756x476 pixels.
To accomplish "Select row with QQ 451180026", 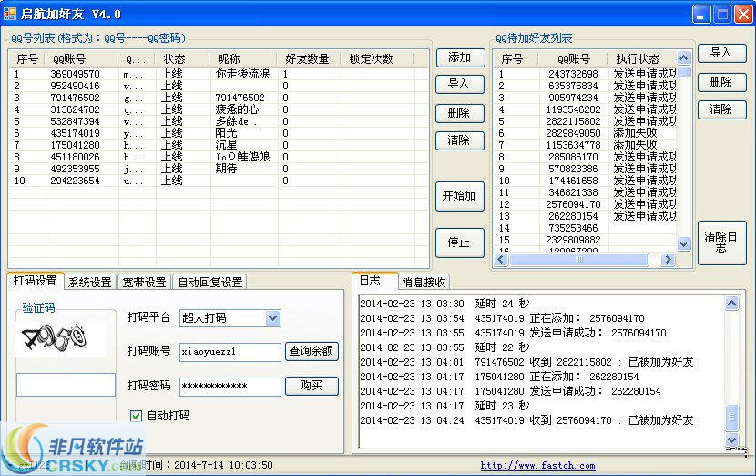I will tap(218, 157).
